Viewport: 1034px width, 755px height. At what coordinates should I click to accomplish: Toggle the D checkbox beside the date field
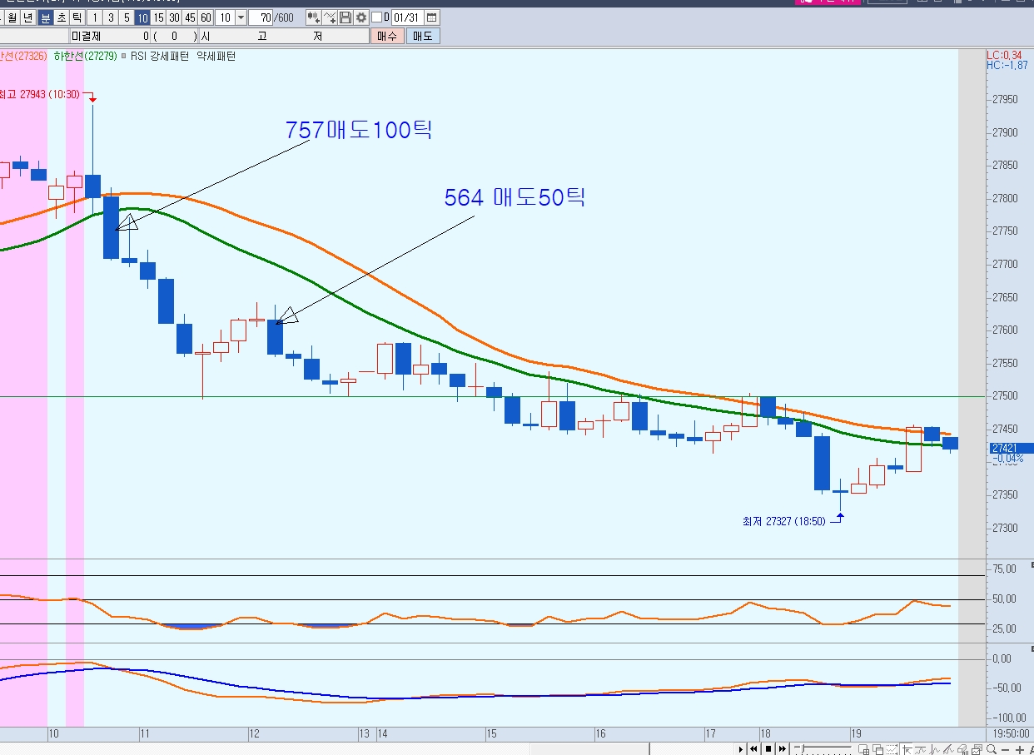[x=376, y=17]
